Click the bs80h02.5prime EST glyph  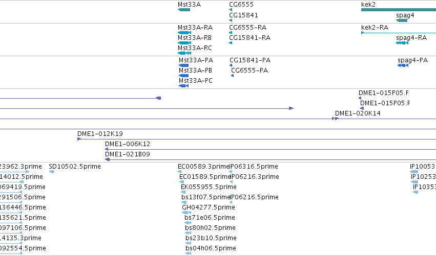pos(188,233)
